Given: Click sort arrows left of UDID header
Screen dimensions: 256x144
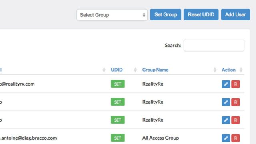Looking at the screenshot, I should coord(104,70).
